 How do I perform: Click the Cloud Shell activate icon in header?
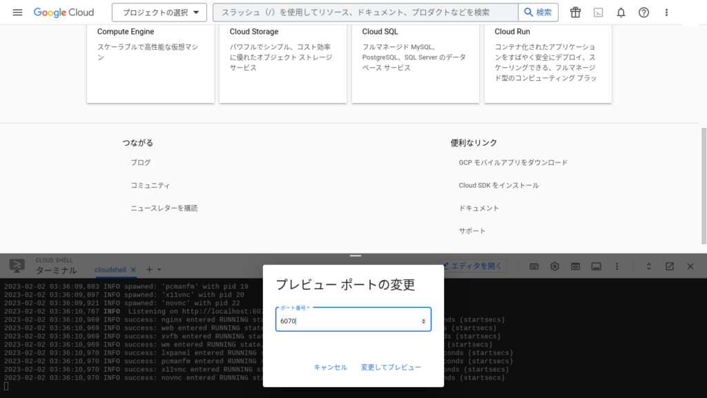pyautogui.click(x=598, y=12)
